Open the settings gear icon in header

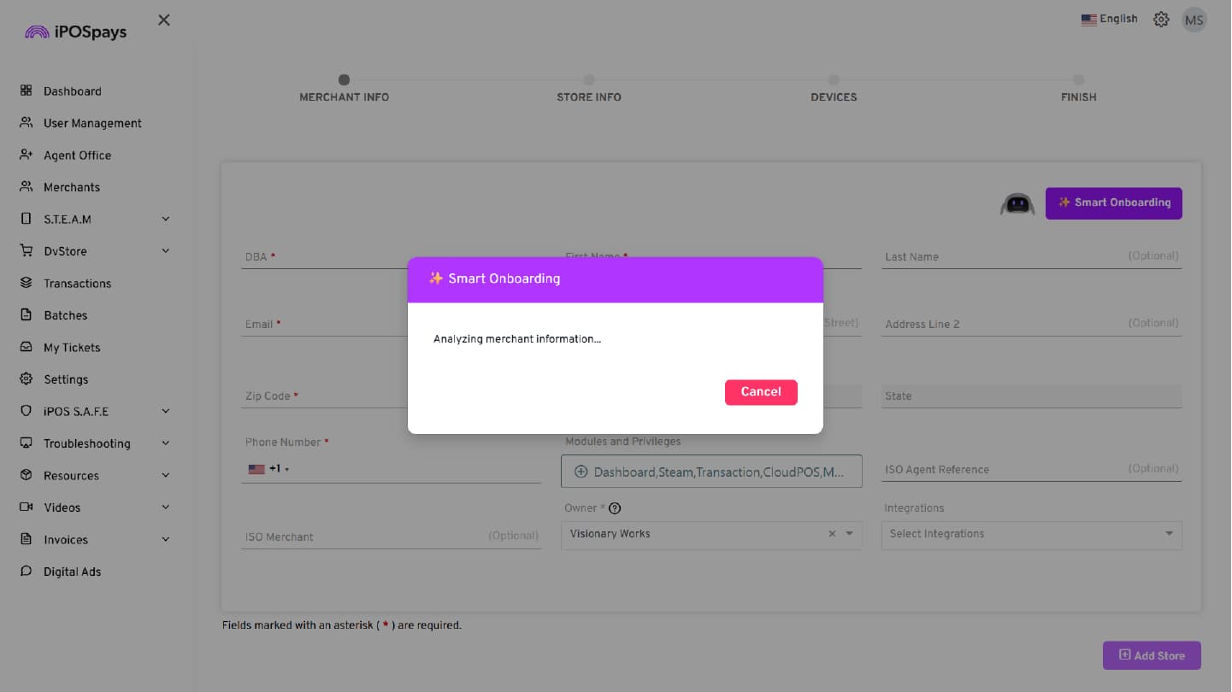[1160, 20]
